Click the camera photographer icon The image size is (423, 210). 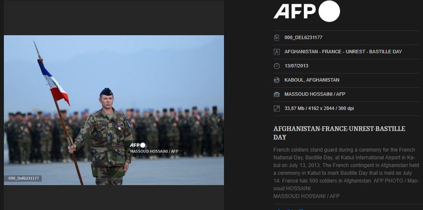(276, 94)
